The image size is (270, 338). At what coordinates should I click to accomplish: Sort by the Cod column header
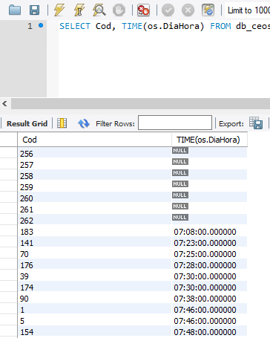tap(94, 140)
